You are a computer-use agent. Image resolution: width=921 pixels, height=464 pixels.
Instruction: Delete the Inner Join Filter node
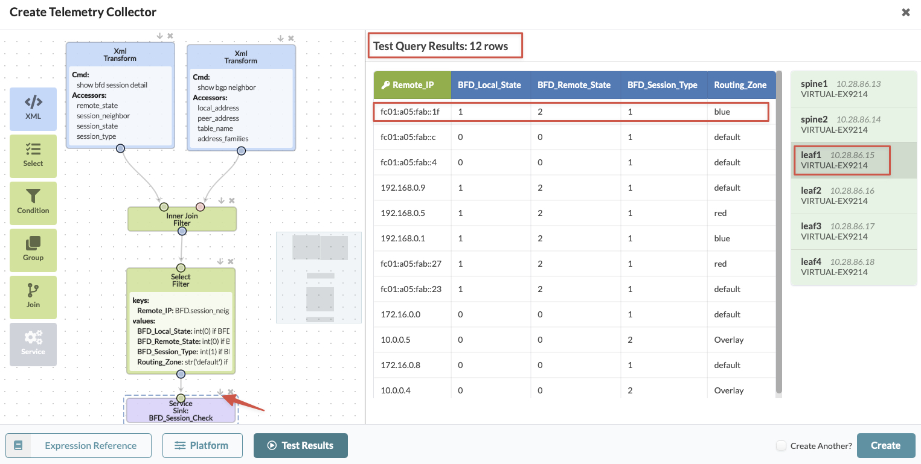232,201
